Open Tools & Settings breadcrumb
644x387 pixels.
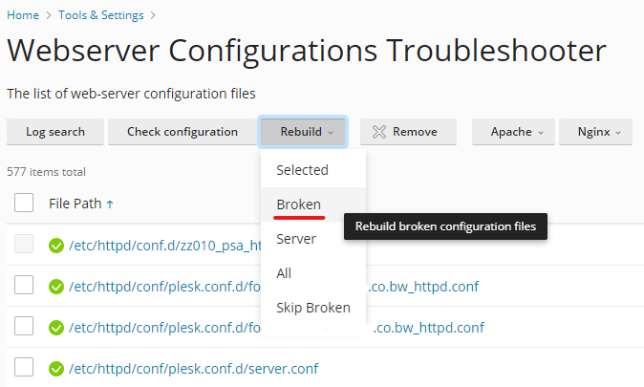click(101, 15)
